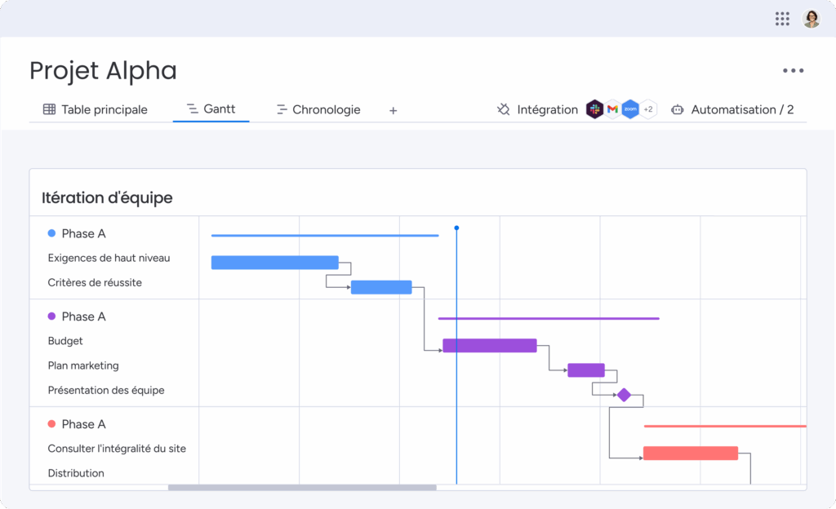The width and height of the screenshot is (836, 509).
Task: Click the first blue Phase A label
Action: pos(84,234)
